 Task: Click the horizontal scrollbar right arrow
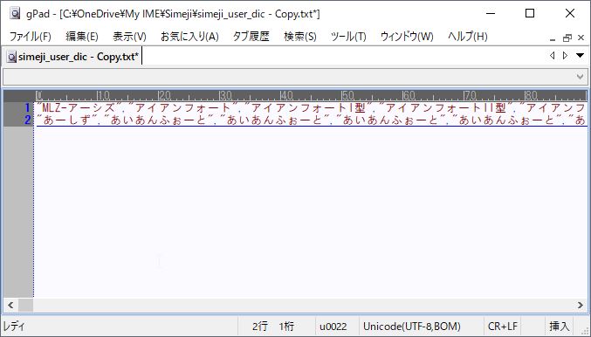point(580,305)
